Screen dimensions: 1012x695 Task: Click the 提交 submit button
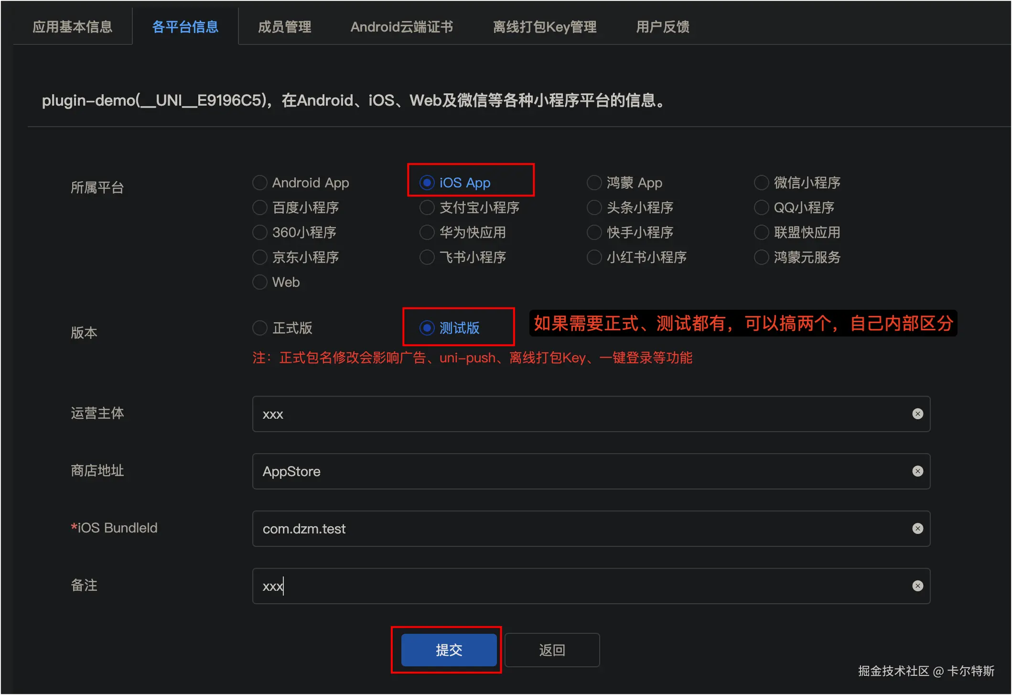click(449, 650)
